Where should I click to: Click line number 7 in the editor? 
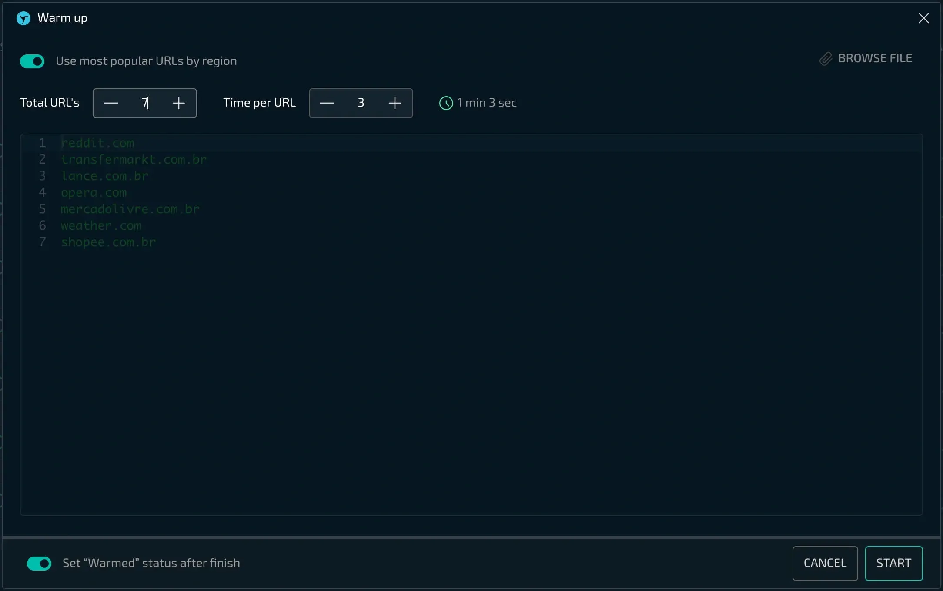pos(43,242)
